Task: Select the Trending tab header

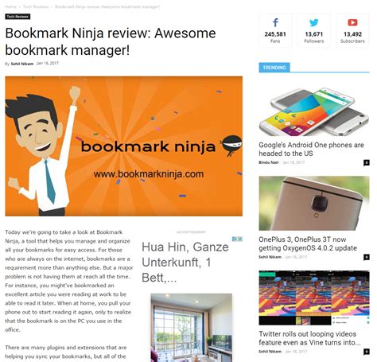Action: (x=274, y=68)
